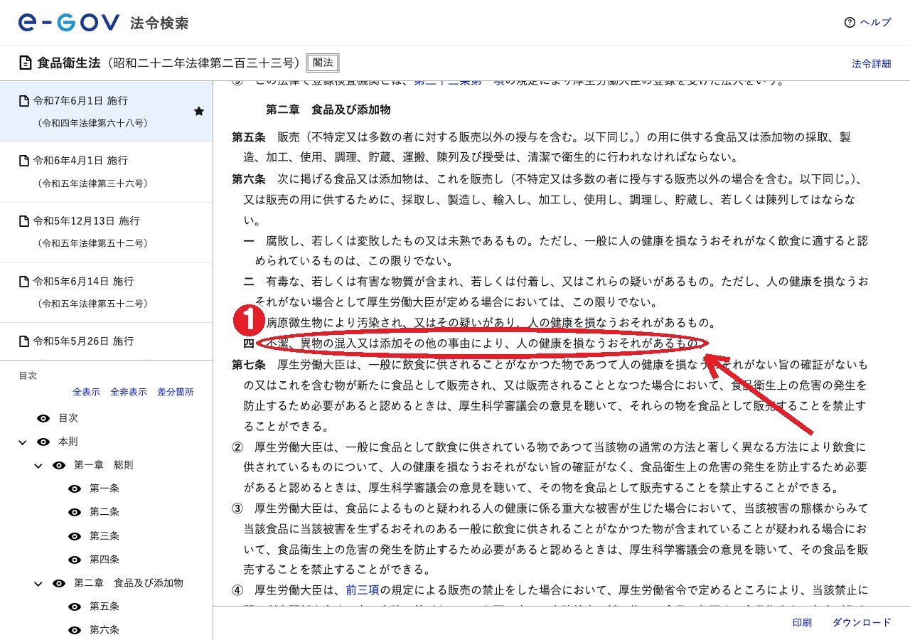
Task: Click the 印刷 button
Action: pyautogui.click(x=802, y=622)
